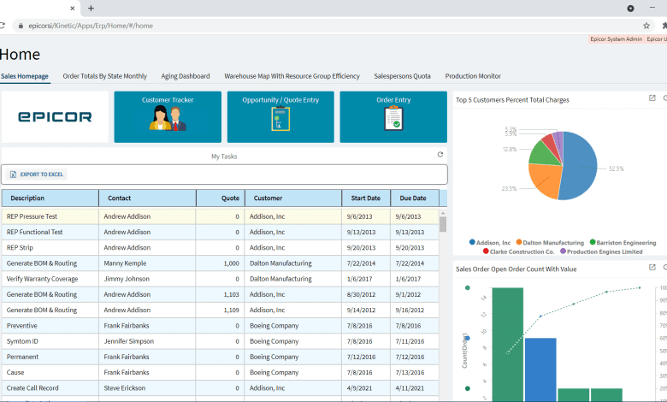
Task: Click the new tab plus button
Action: coord(91,8)
